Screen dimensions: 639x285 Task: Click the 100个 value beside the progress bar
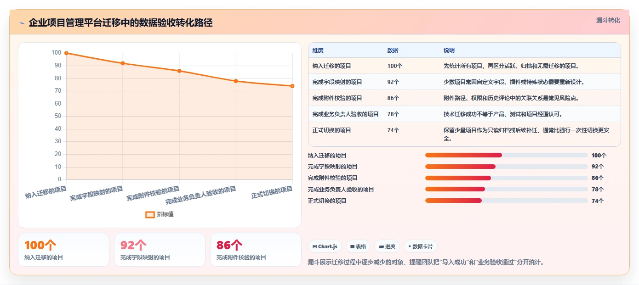coord(599,156)
